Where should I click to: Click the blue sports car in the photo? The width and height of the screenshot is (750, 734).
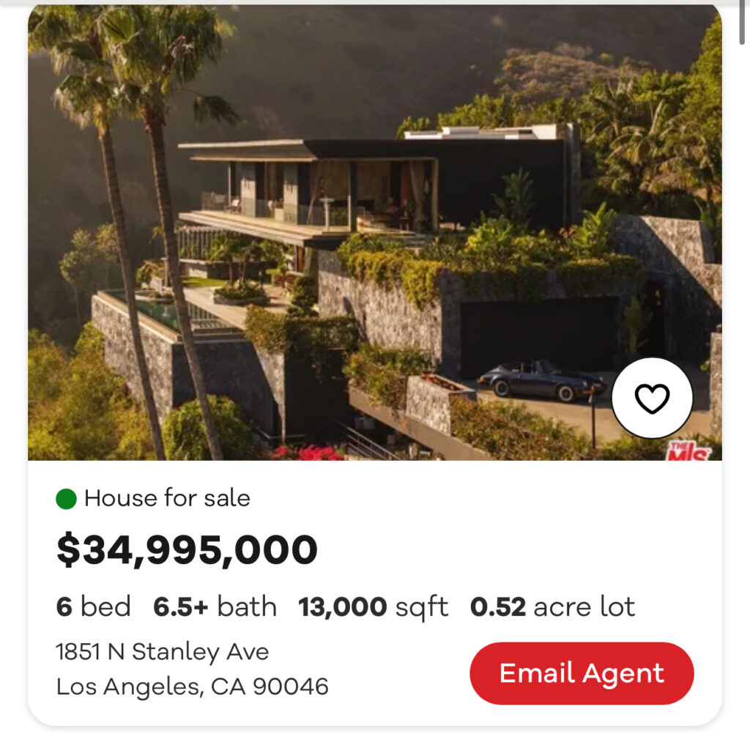[x=541, y=381]
